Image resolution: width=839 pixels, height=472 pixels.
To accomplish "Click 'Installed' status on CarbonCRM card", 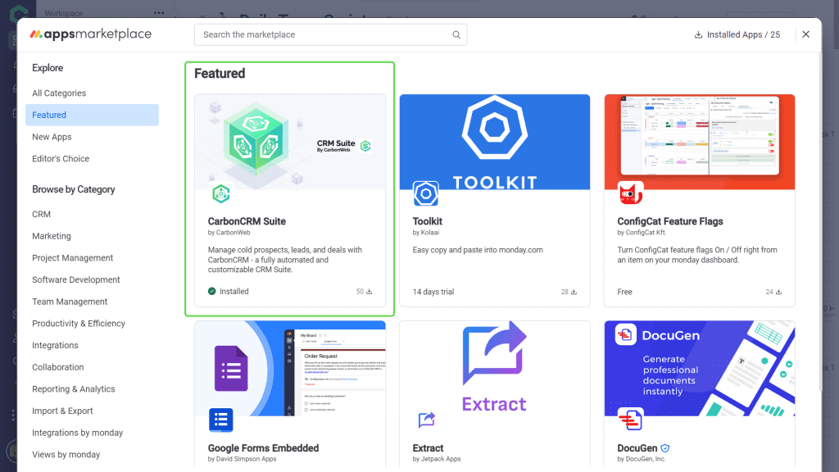I will tap(234, 291).
